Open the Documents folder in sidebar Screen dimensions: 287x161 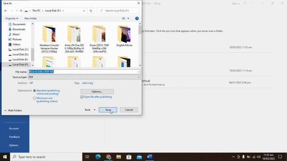(19, 24)
